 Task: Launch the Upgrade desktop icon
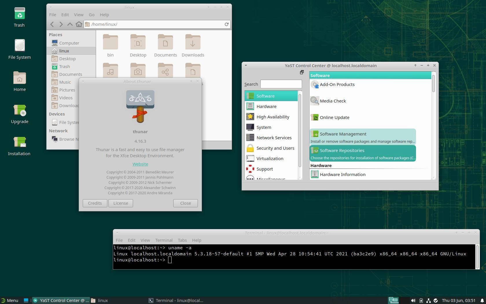19,113
